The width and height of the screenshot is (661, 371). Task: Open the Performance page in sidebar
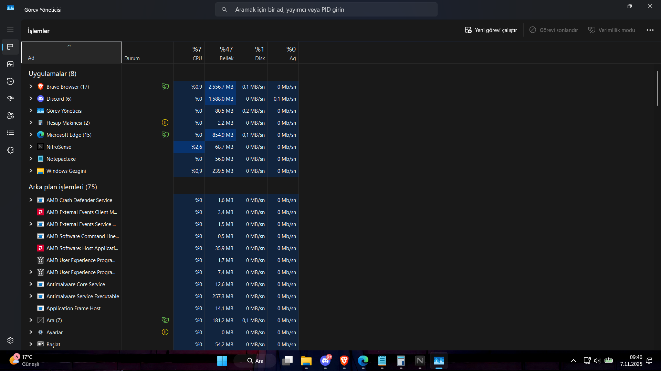pyautogui.click(x=10, y=64)
